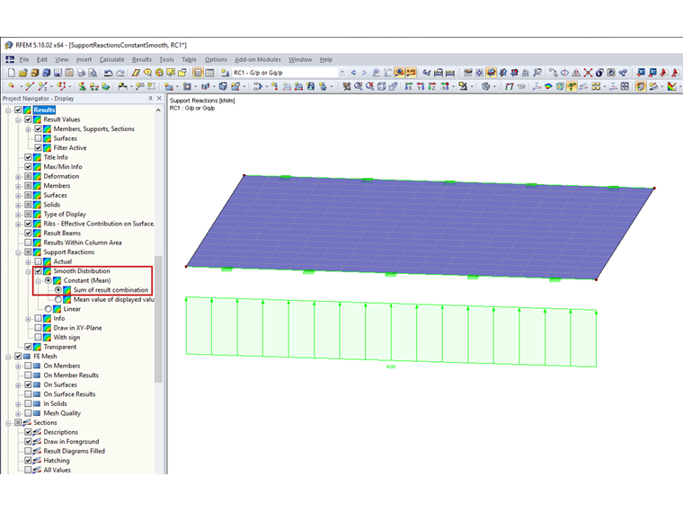The height and width of the screenshot is (512, 683).
Task: Select the Mesh Quality tree item
Action: (62, 413)
